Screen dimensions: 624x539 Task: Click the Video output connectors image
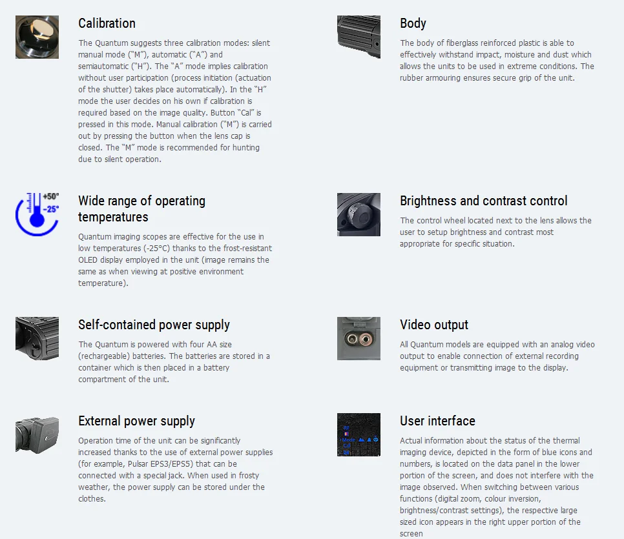click(x=359, y=338)
